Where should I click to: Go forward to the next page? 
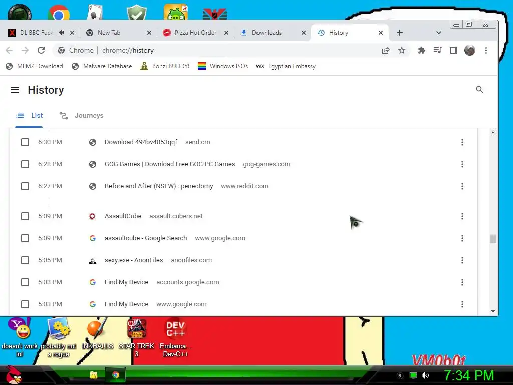click(25, 50)
